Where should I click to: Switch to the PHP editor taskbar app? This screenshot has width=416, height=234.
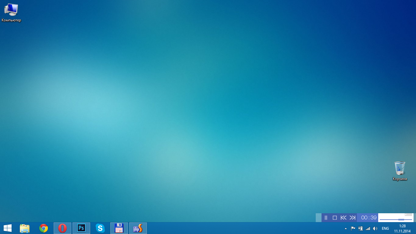(138, 228)
